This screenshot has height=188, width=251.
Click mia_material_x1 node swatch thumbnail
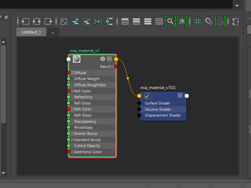[76, 59]
